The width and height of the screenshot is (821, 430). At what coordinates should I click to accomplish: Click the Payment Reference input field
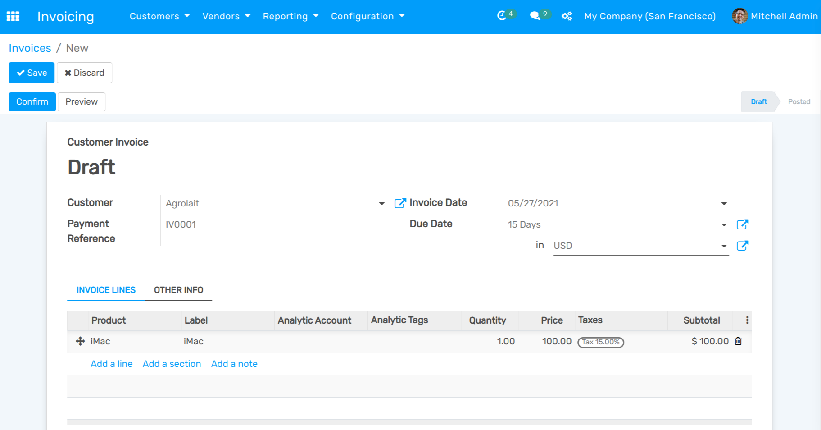[x=276, y=224]
